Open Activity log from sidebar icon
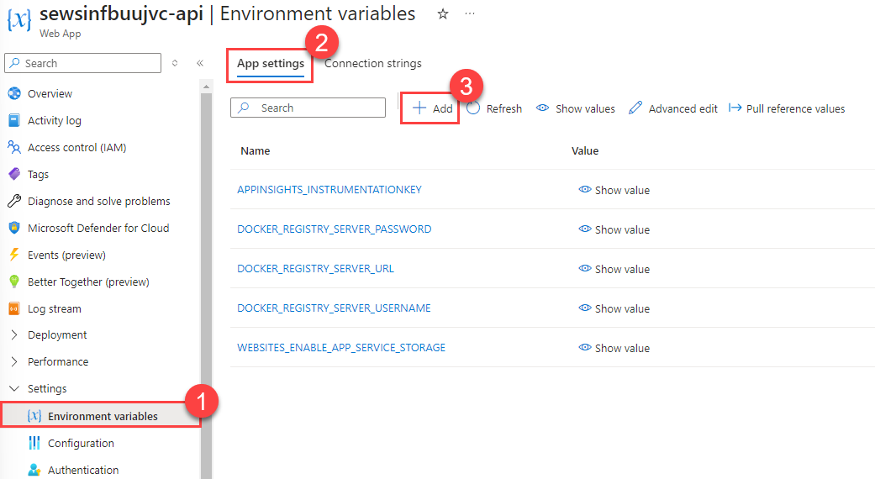This screenshot has width=875, height=479. 13,120
